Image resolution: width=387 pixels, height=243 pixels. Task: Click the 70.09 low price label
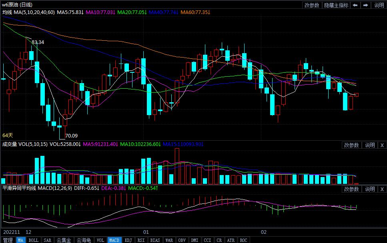tap(71, 135)
